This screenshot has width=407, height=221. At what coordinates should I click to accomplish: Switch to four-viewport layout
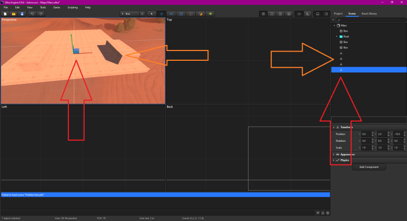[263, 13]
